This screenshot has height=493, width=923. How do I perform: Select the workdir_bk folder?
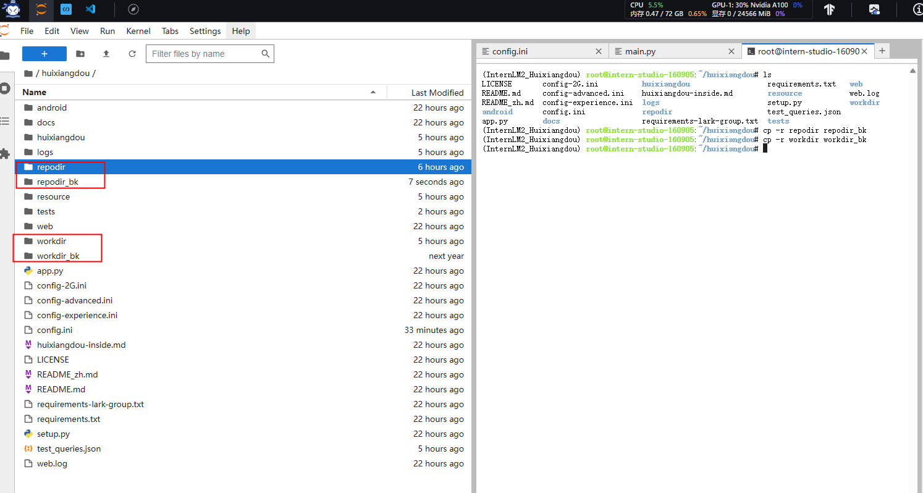coord(244,256)
